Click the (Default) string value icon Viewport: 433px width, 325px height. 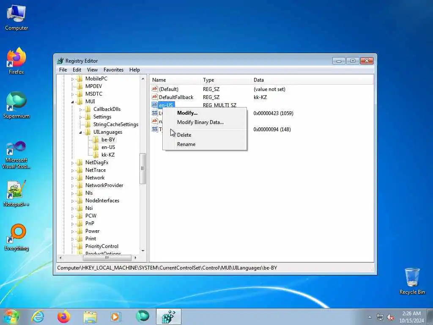pyautogui.click(x=155, y=89)
